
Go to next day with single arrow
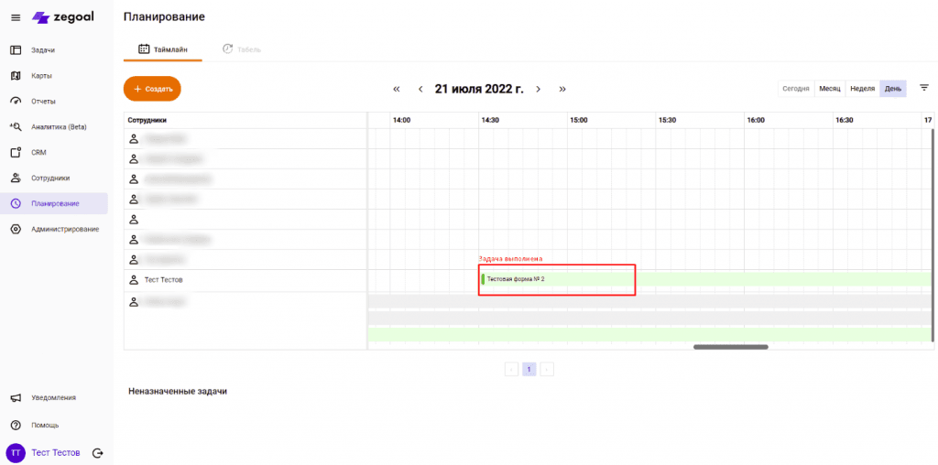coord(539,89)
